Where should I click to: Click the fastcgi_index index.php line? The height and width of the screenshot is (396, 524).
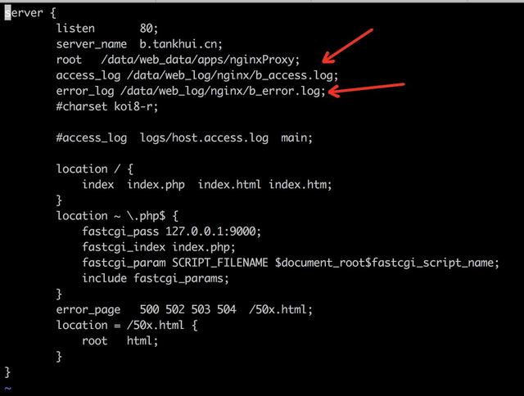click(x=159, y=247)
